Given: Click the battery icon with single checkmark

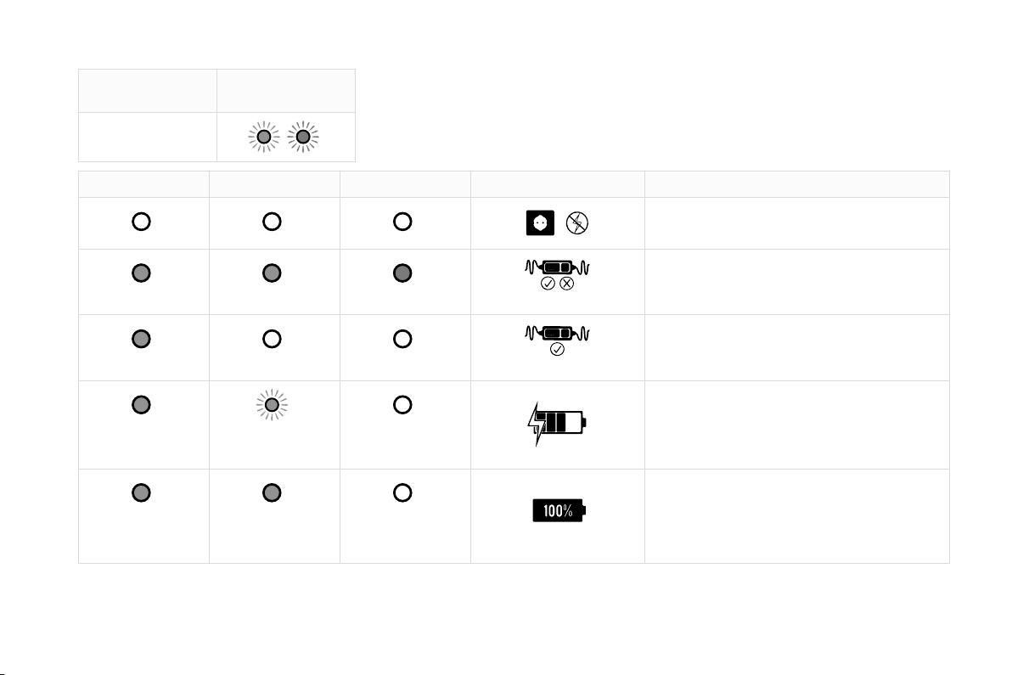Looking at the screenshot, I should pyautogui.click(x=557, y=340).
